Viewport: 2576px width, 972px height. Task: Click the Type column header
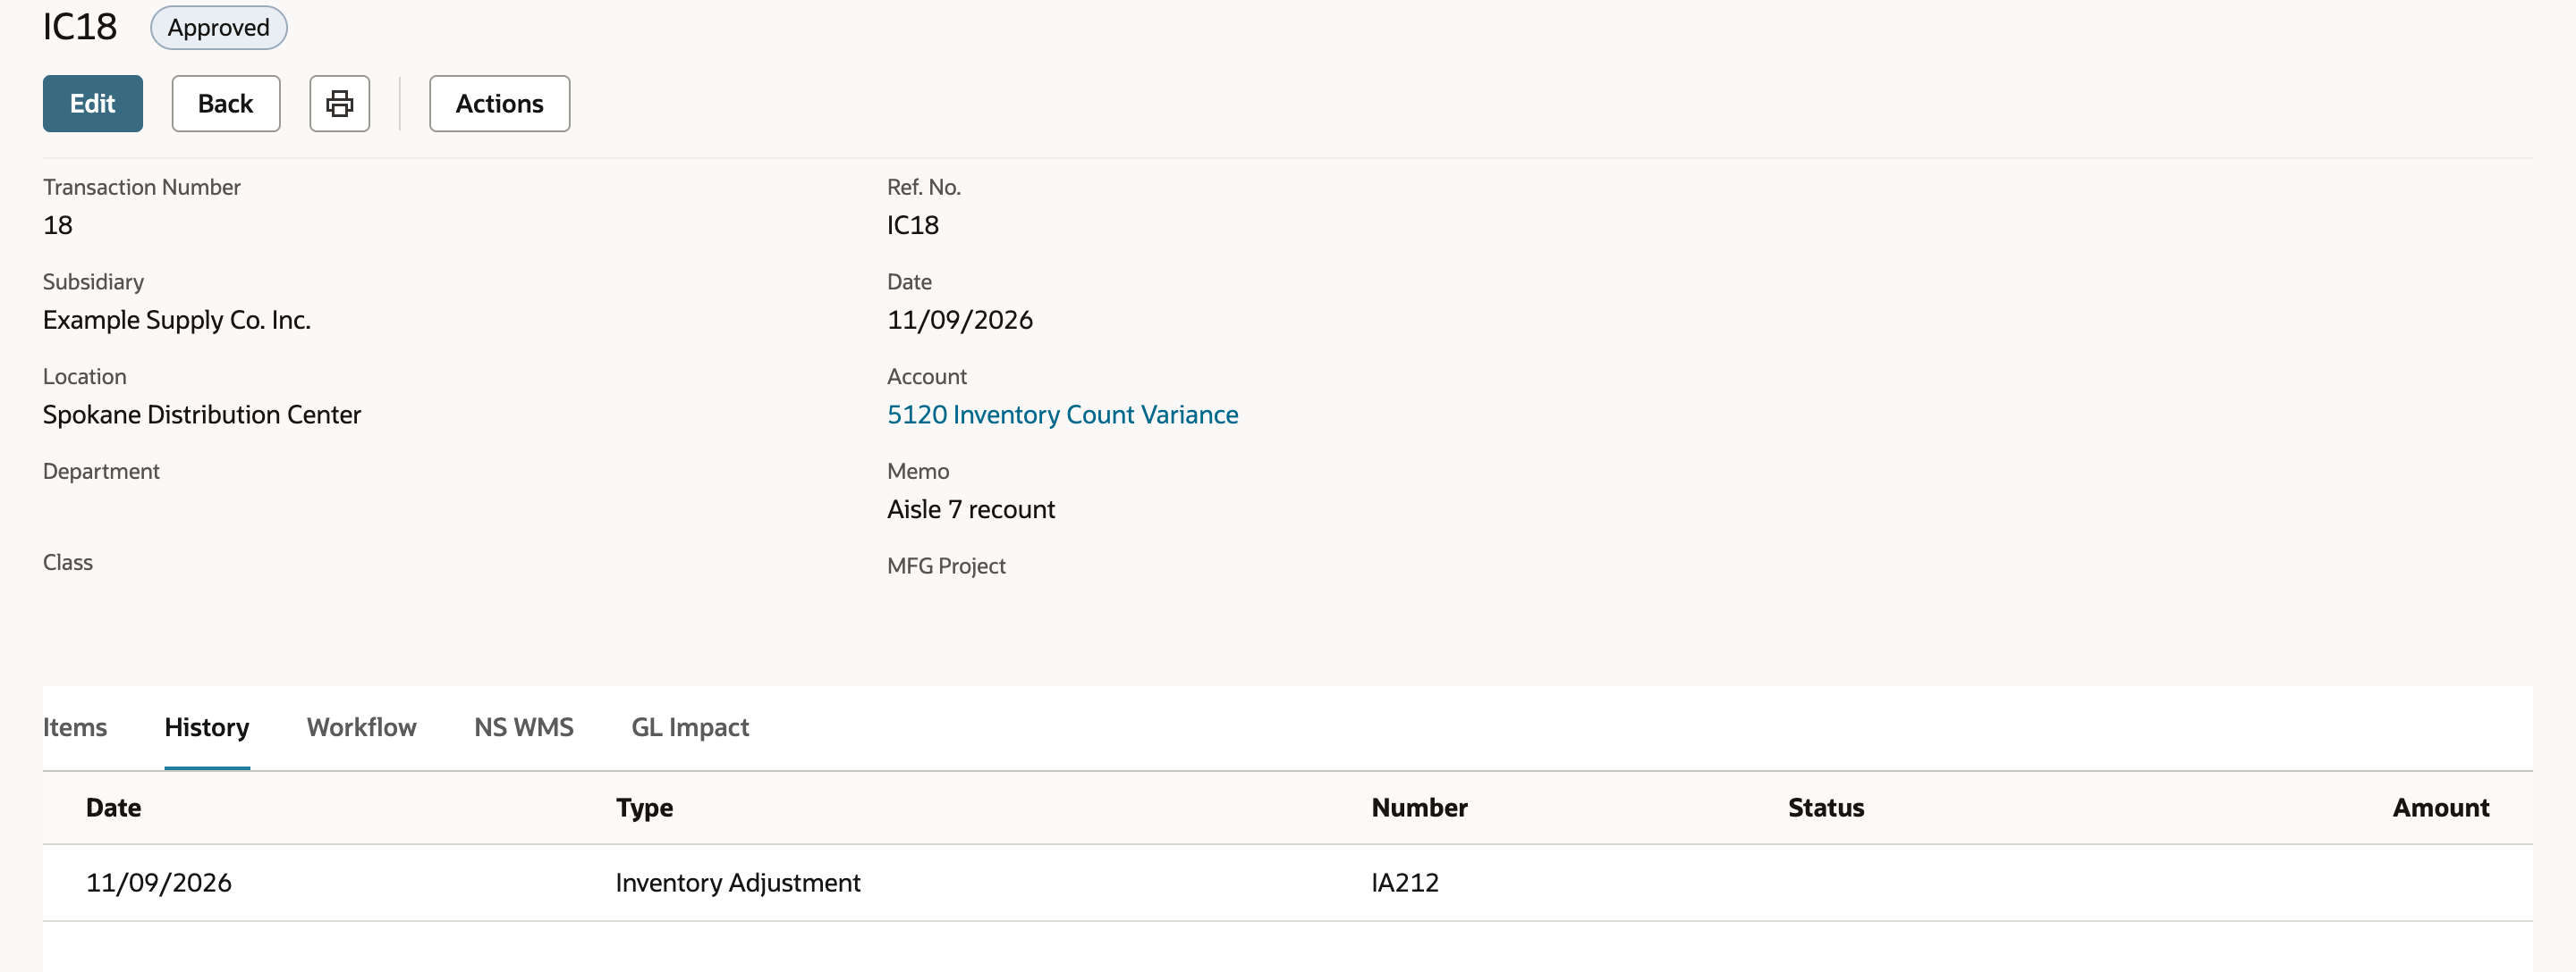pyautogui.click(x=644, y=807)
